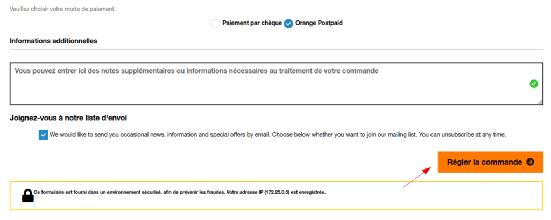Click the text area resize handle

(539, 101)
